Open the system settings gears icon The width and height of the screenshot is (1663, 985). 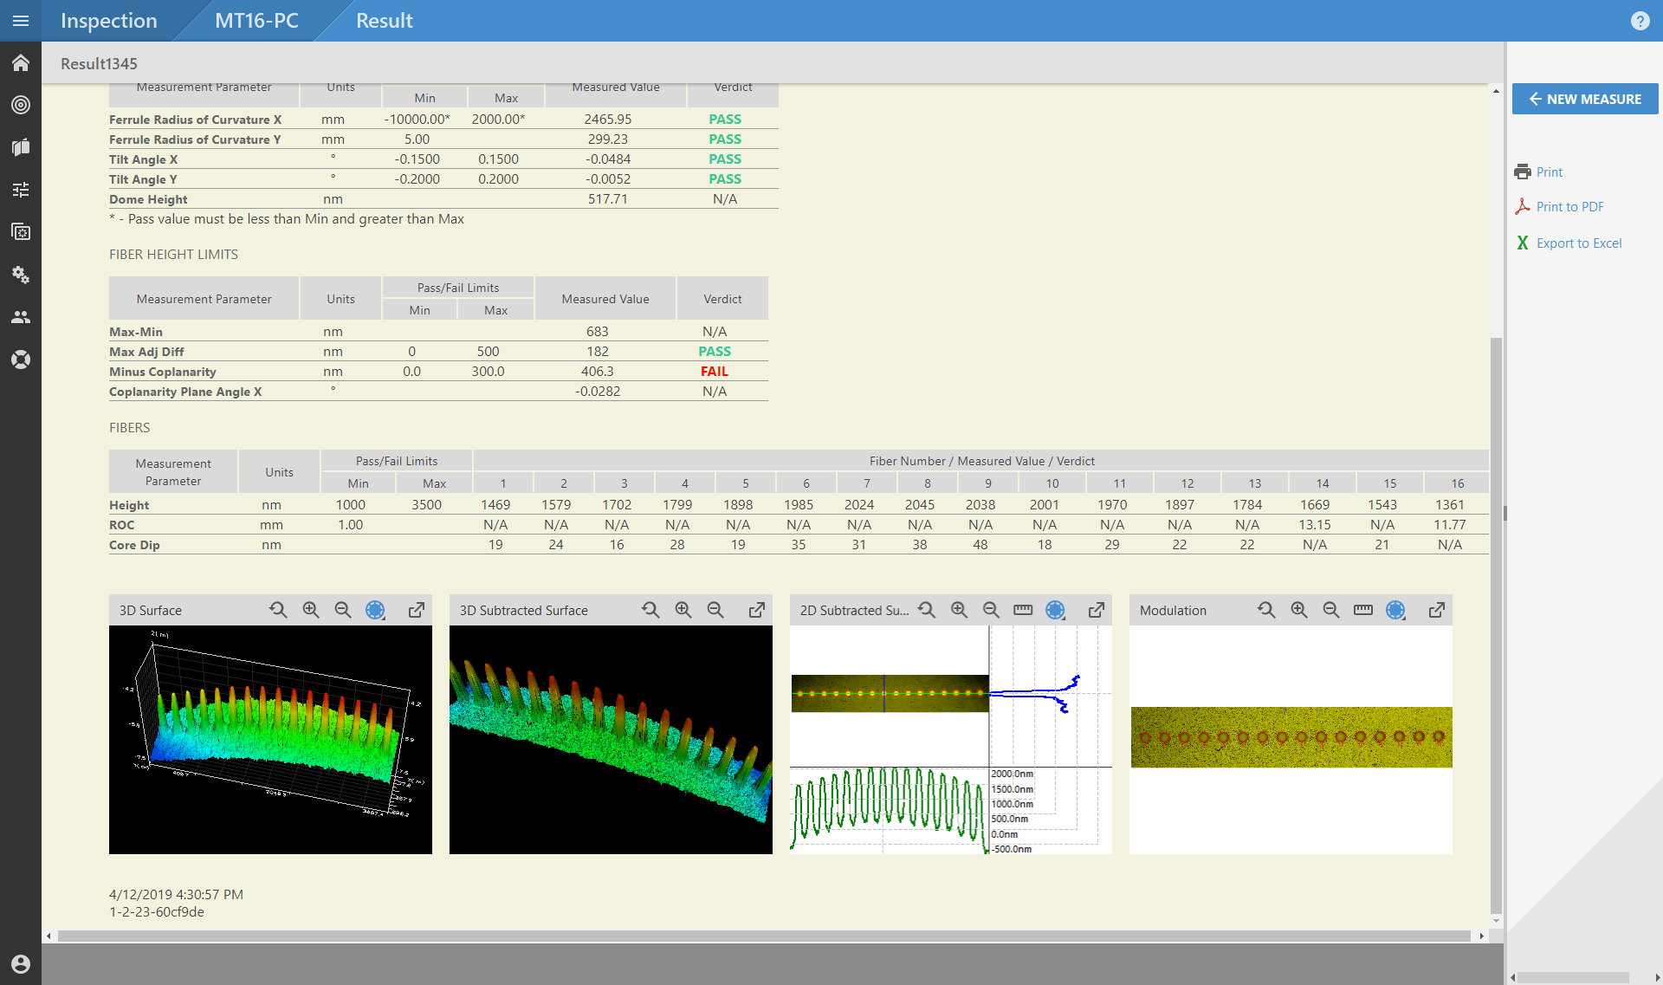[21, 275]
